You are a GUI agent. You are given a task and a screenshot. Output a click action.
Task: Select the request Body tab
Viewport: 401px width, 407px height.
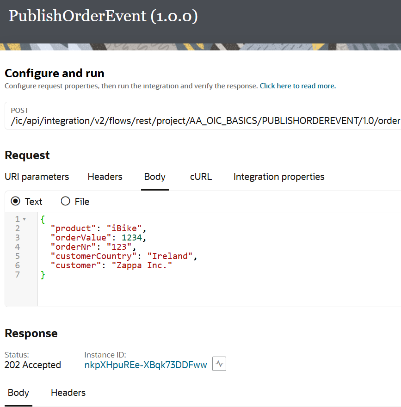[154, 177]
